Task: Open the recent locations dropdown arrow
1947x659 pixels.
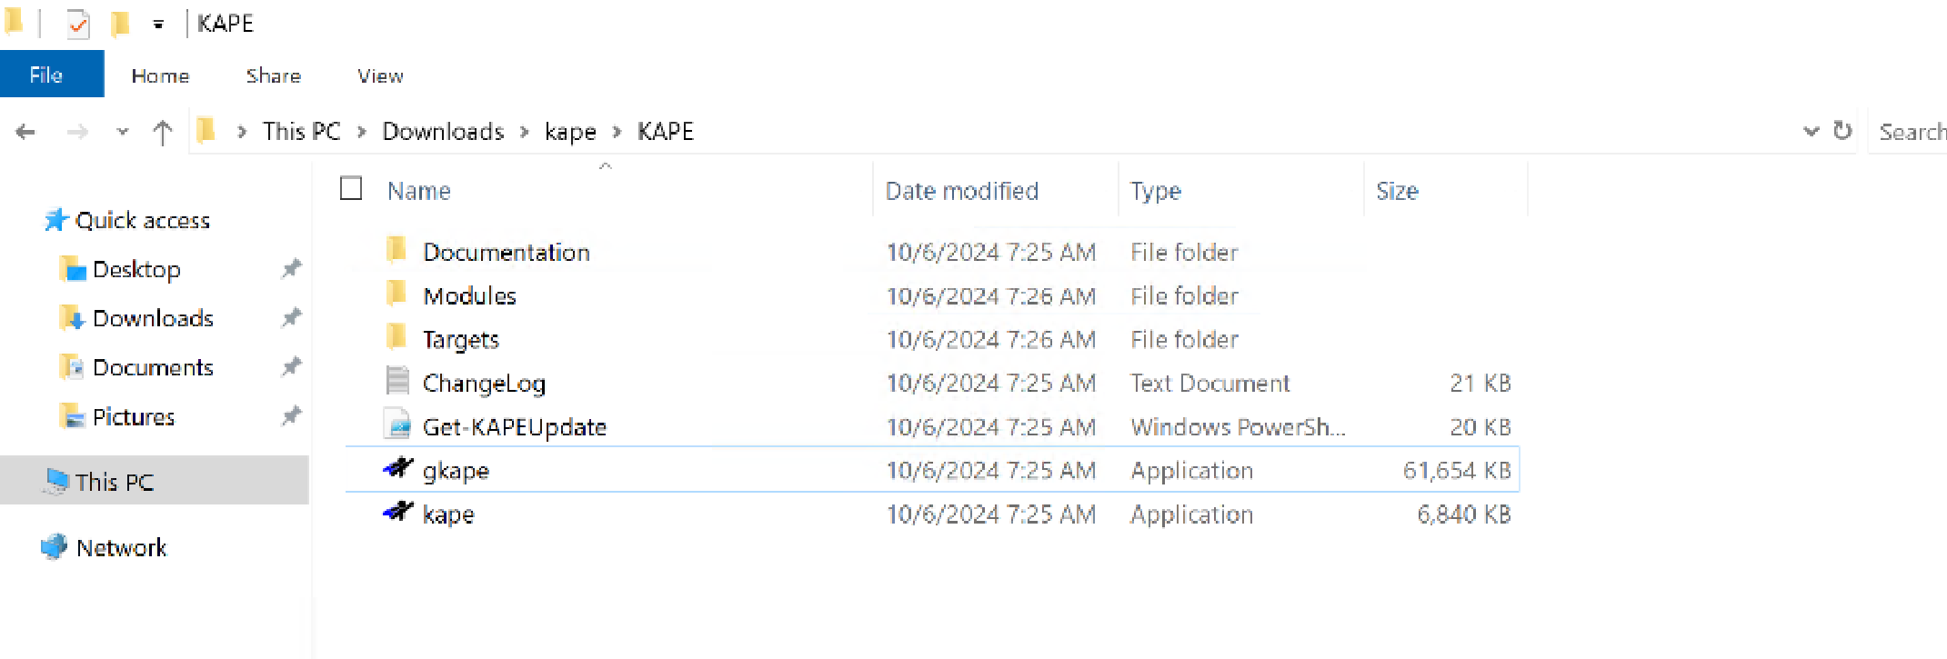Action: point(123,132)
